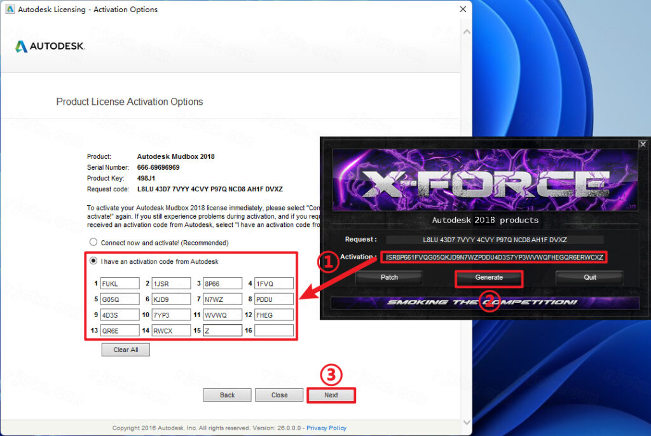Click the Quit button in X-Force

click(589, 277)
